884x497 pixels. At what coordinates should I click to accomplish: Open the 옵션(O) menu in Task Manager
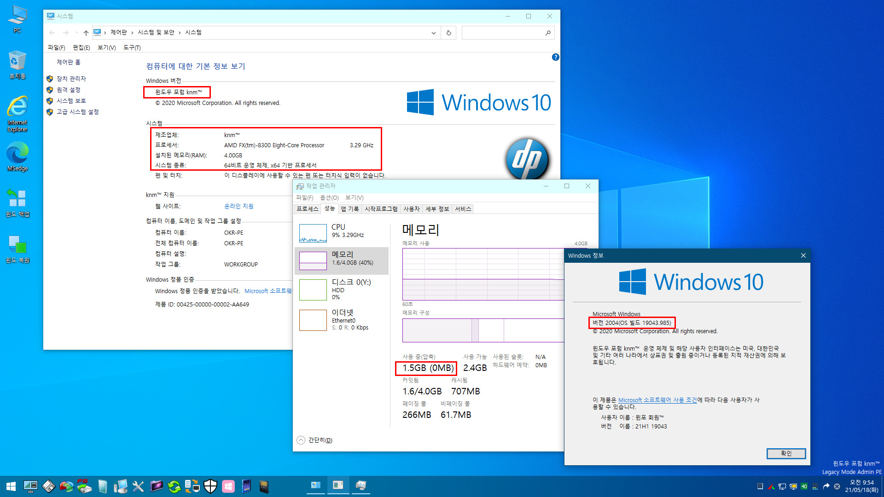pyautogui.click(x=329, y=197)
